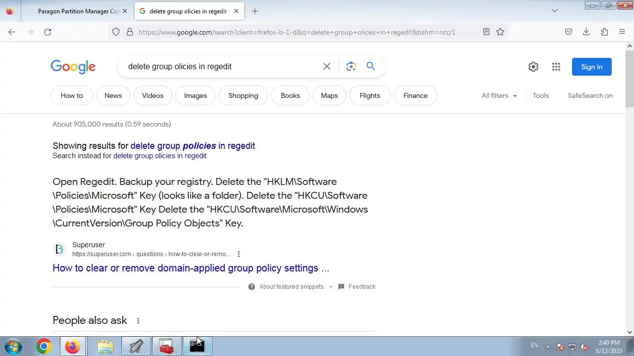Click the padlock site info icon
The width and height of the screenshot is (634, 356).
point(130,32)
